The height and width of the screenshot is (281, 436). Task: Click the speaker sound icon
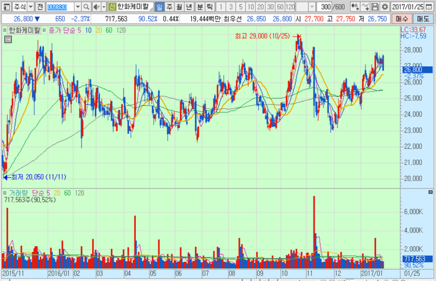pyautogui.click(x=95, y=6)
